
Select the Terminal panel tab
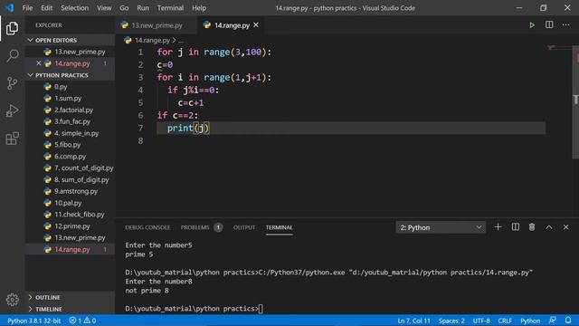click(x=280, y=227)
